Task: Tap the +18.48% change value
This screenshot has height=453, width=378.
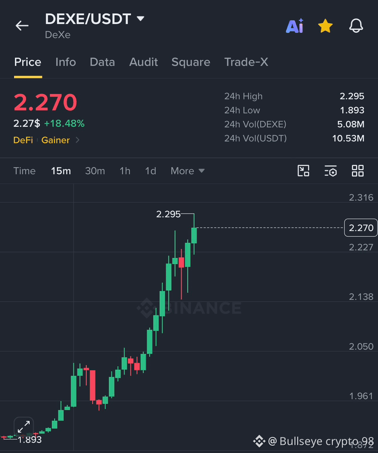Action: [x=64, y=124]
